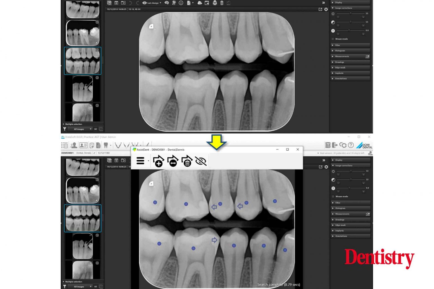This screenshot has width=434, height=289.
Task: Expand the Filter panel
Action: (350, 45)
